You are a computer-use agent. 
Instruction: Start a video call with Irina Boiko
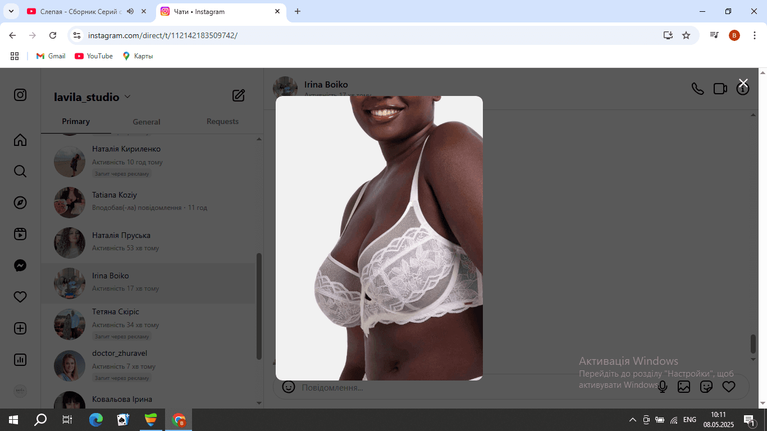720,89
